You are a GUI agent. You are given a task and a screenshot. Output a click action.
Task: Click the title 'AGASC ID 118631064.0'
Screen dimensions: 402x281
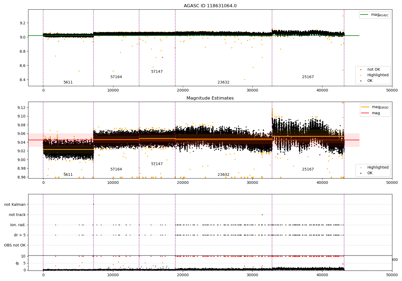click(x=210, y=6)
